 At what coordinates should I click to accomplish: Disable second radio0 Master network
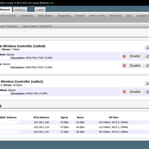click(x=133, y=66)
